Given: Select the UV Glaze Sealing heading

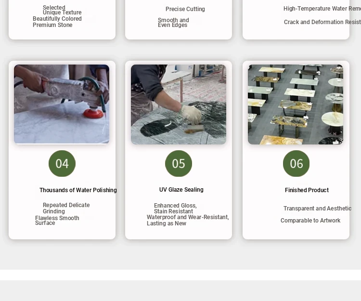Looking at the screenshot, I should pos(181,190).
